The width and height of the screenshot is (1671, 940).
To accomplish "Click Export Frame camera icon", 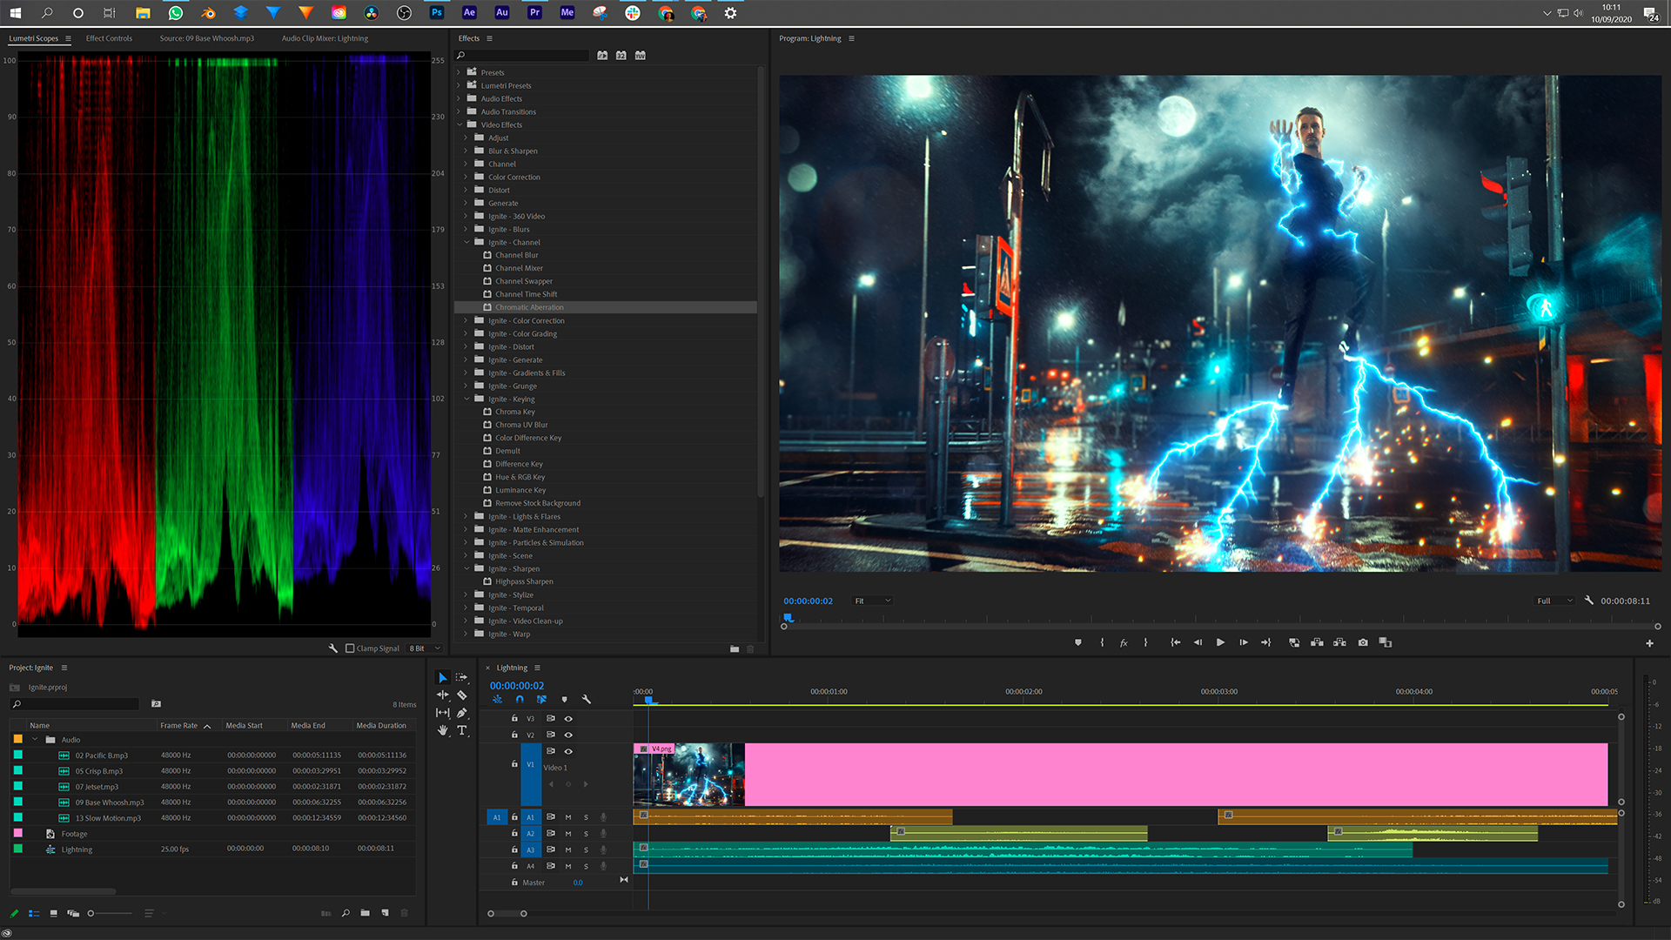I will click(x=1363, y=642).
